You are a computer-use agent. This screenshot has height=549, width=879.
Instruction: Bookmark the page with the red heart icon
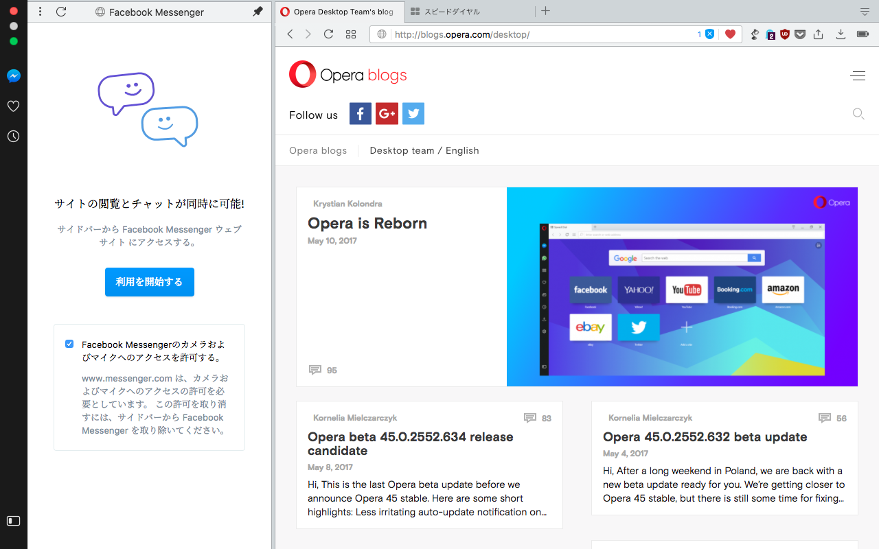(731, 34)
